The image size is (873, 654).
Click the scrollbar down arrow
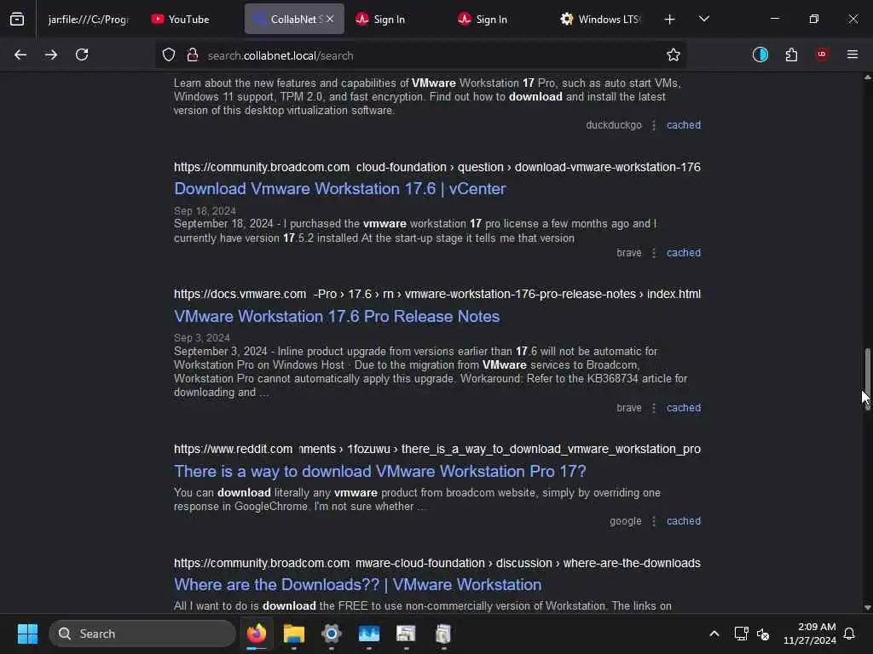click(867, 608)
